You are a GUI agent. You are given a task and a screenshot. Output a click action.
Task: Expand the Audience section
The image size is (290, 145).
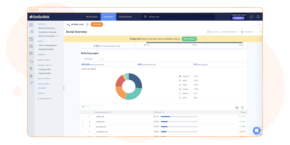42,55
